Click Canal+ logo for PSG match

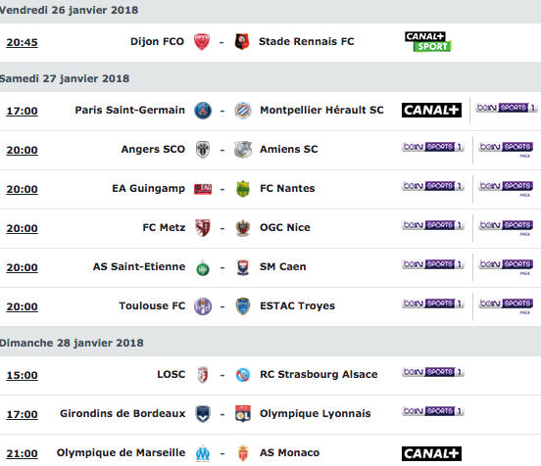[x=431, y=111]
